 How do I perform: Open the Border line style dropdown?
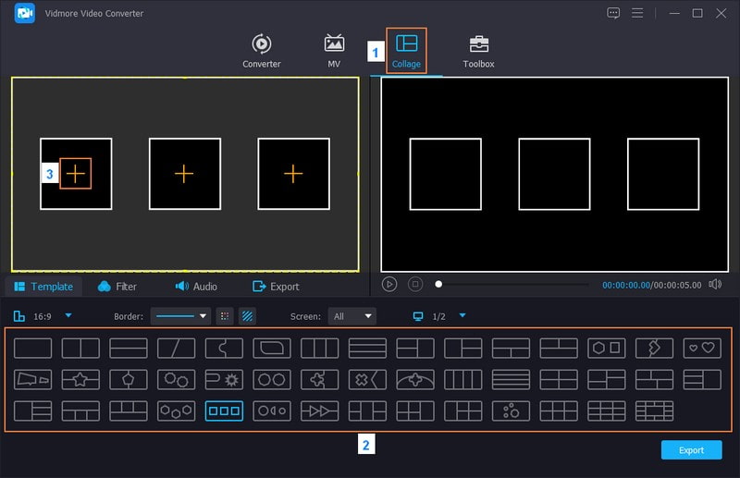point(180,316)
